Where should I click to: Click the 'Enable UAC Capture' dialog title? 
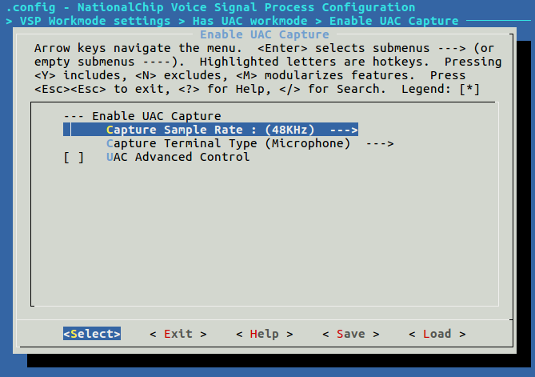click(x=264, y=34)
